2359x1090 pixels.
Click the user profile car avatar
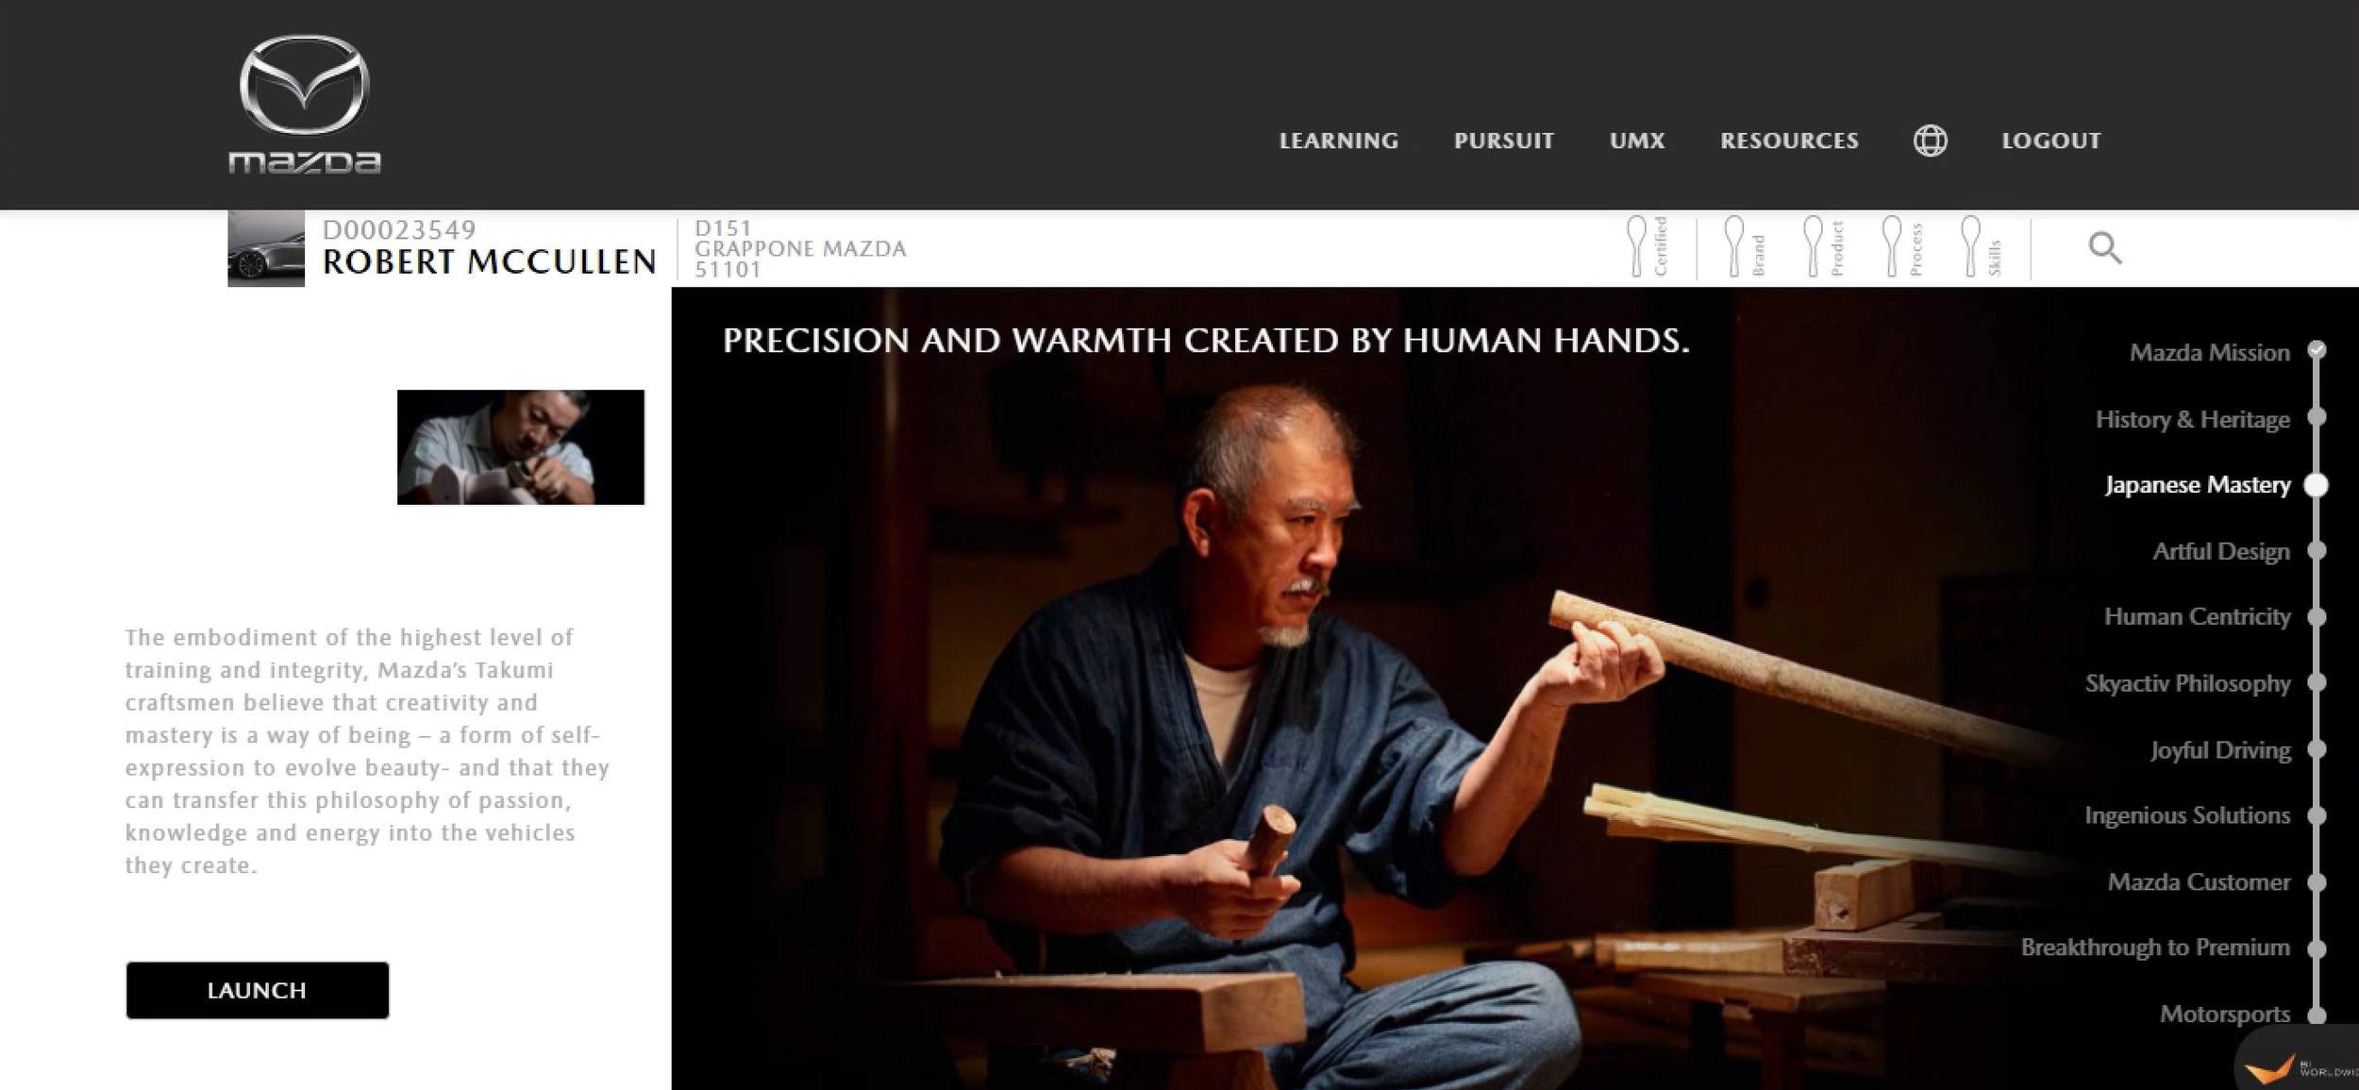(266, 248)
